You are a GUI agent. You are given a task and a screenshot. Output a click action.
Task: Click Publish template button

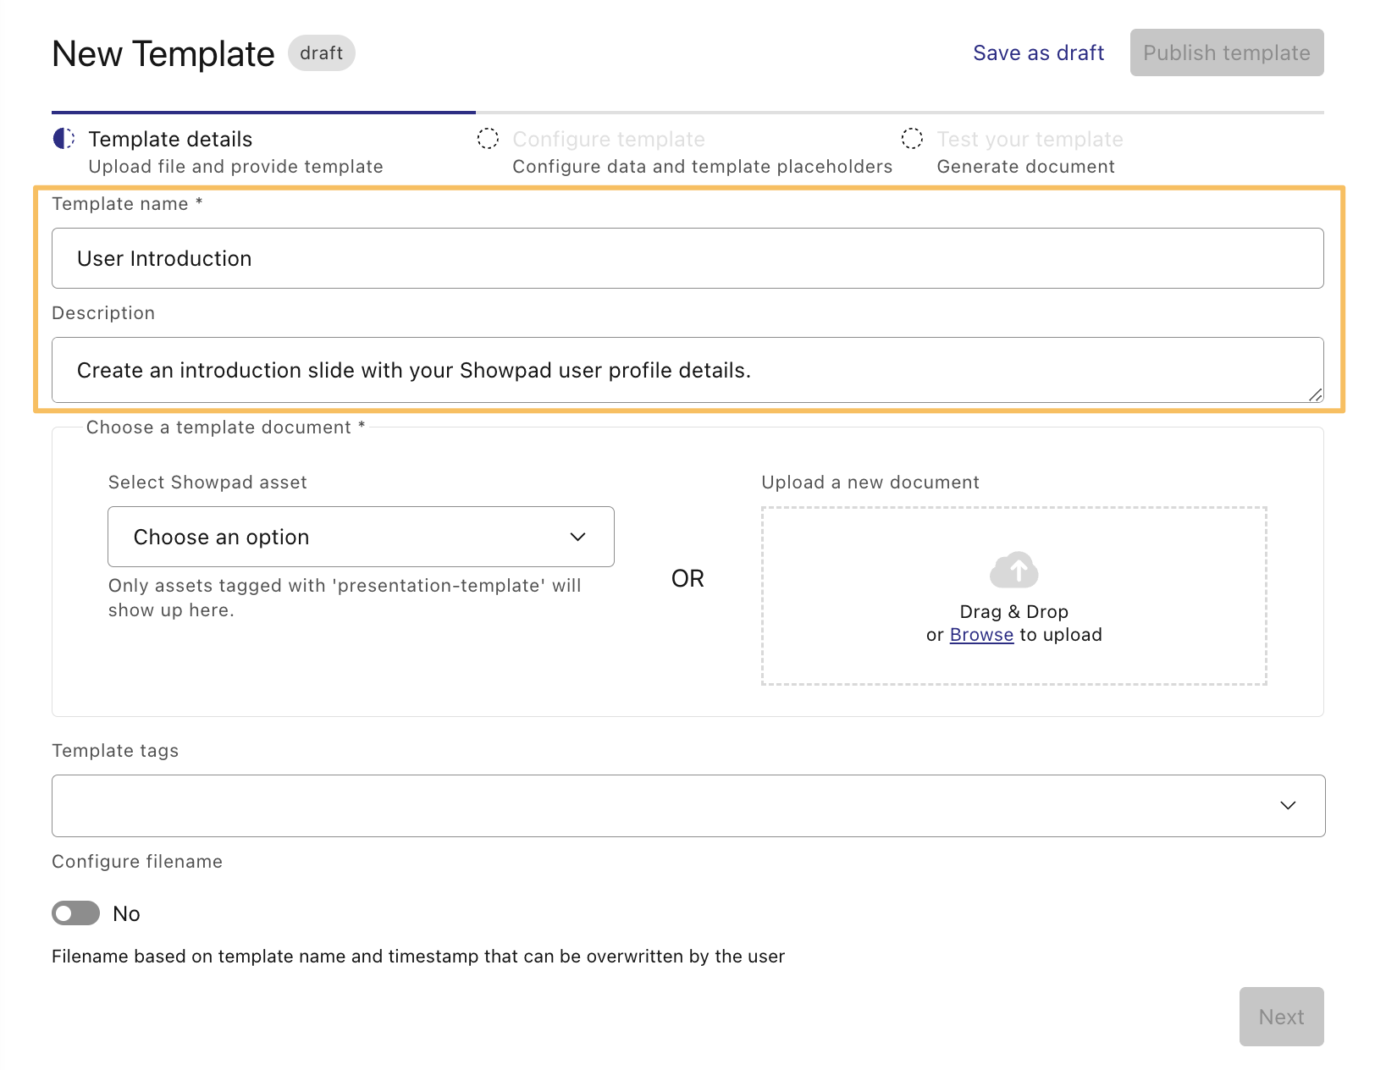click(1227, 52)
